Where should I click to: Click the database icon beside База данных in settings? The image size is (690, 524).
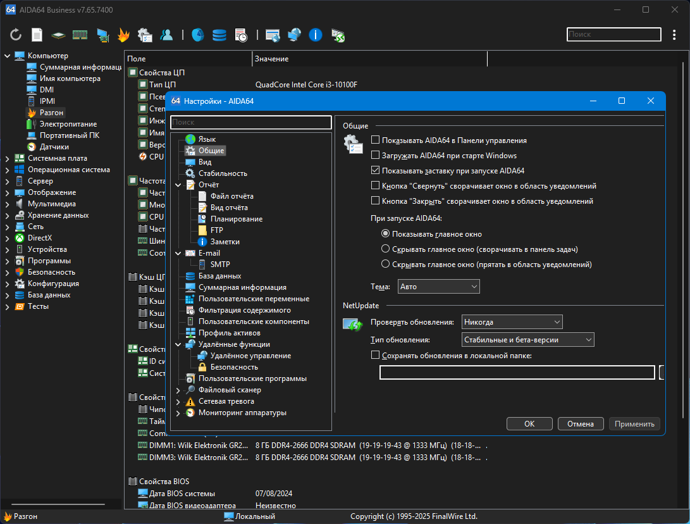click(190, 276)
